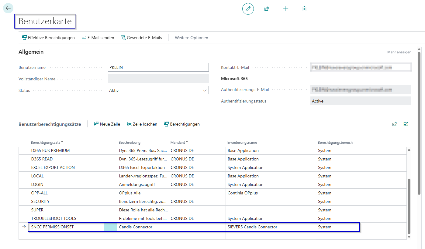
Task: Click Neue Zeile to add a row
Action: pos(107,124)
